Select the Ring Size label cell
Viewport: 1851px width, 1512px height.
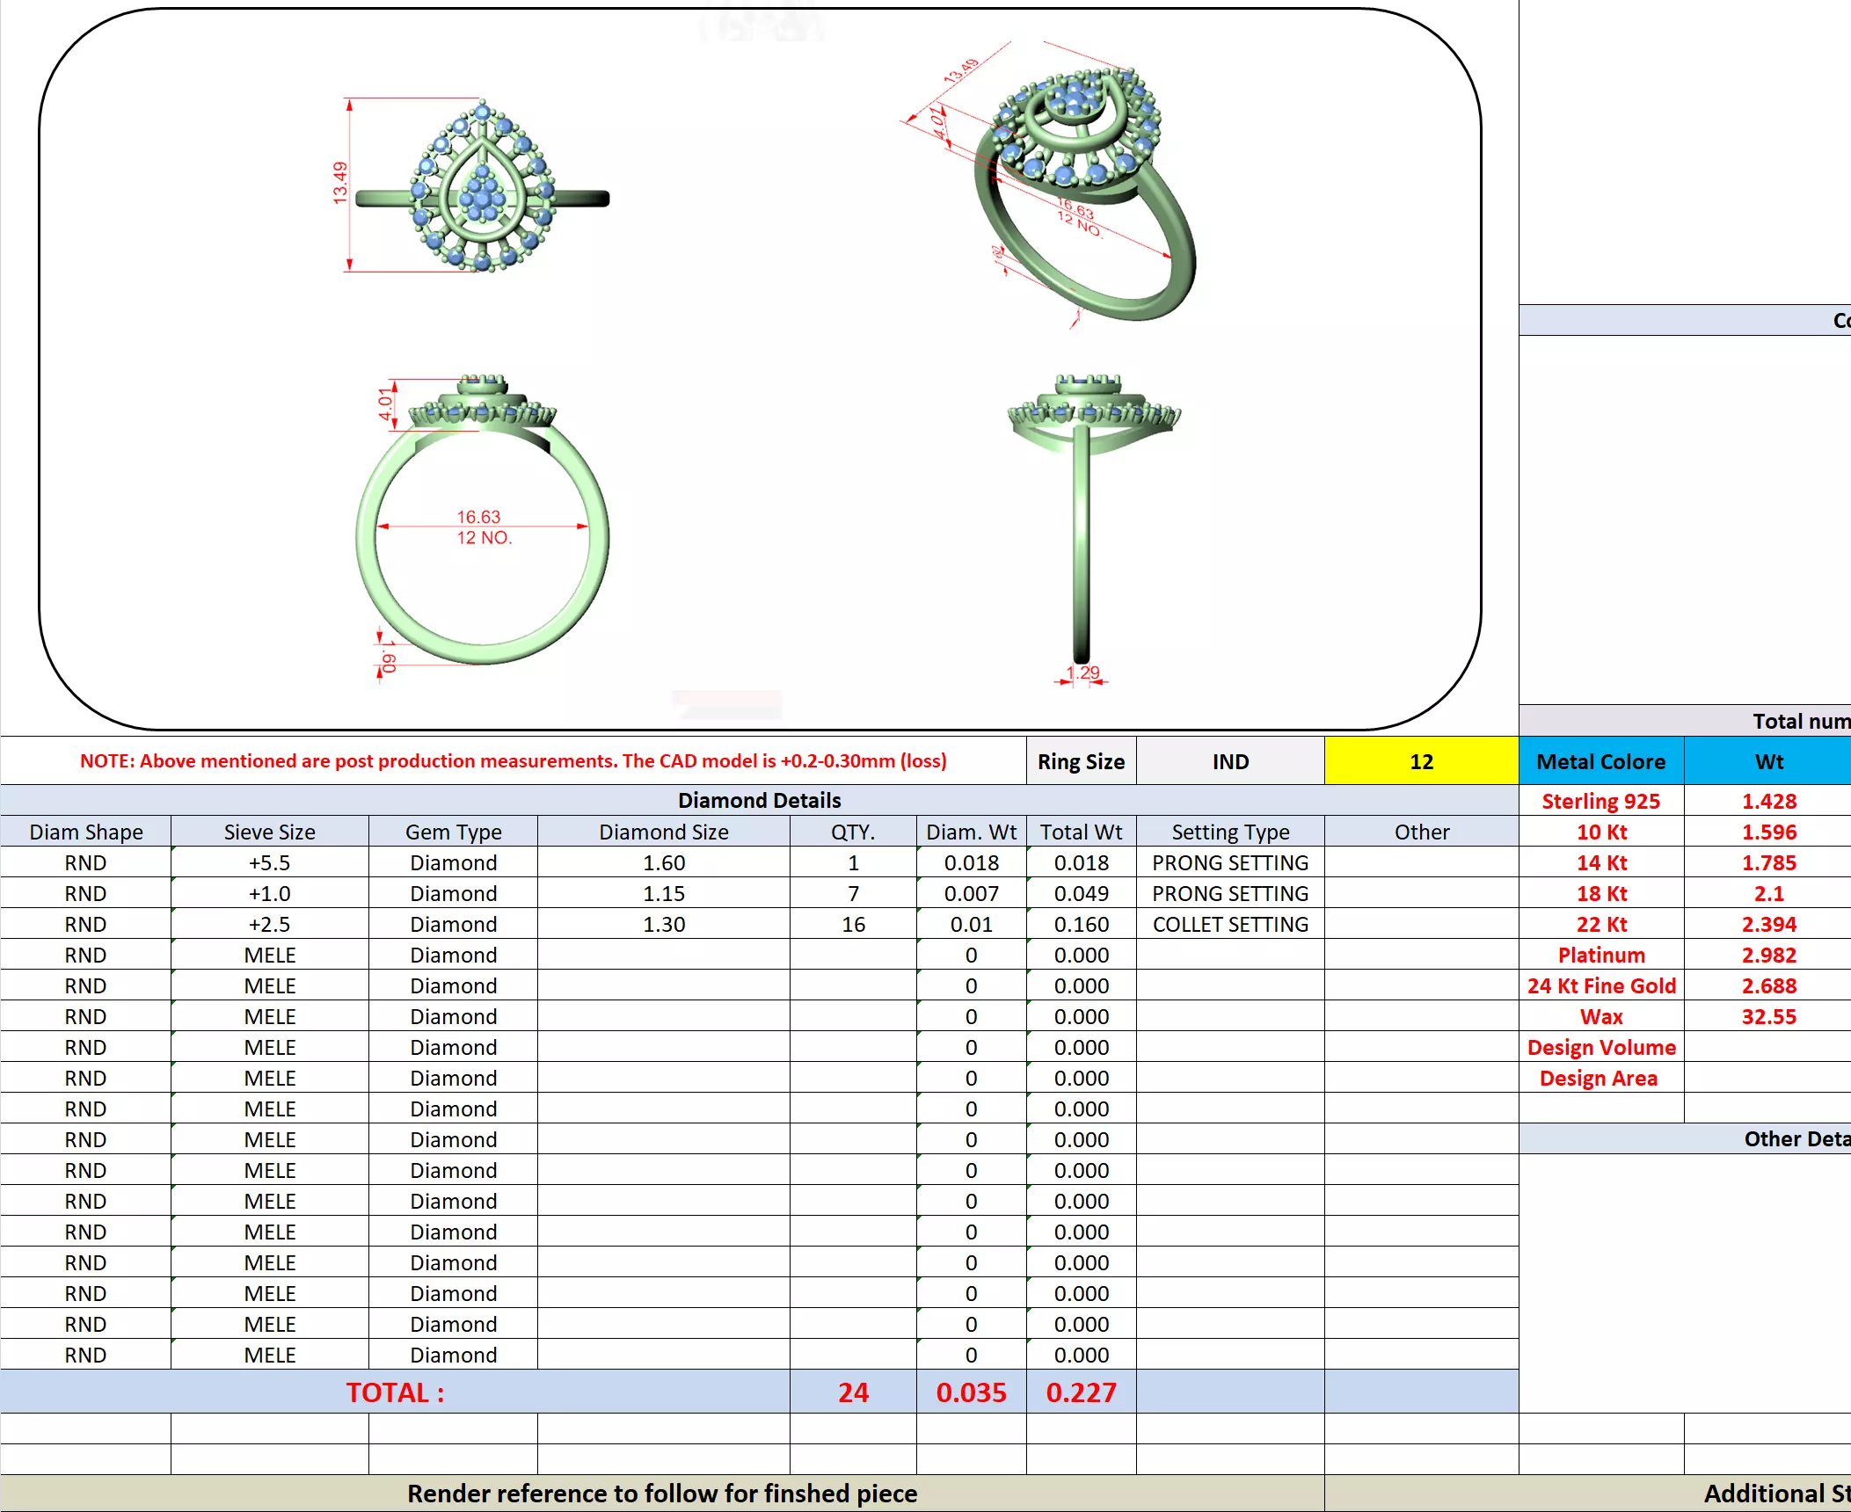(1081, 761)
